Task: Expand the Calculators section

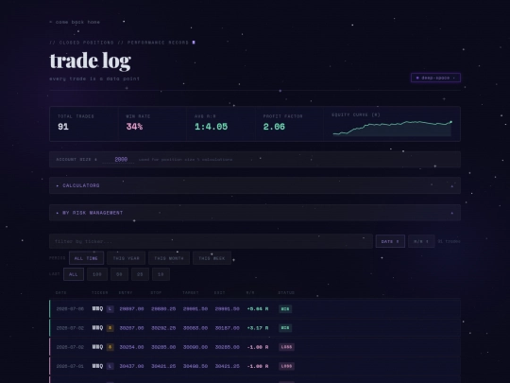Action: pos(255,185)
